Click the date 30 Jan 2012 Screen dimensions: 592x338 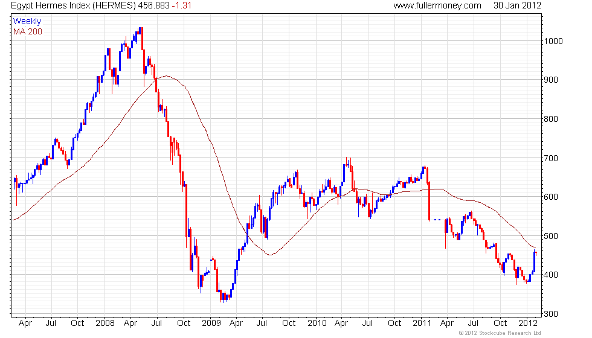(x=517, y=5)
